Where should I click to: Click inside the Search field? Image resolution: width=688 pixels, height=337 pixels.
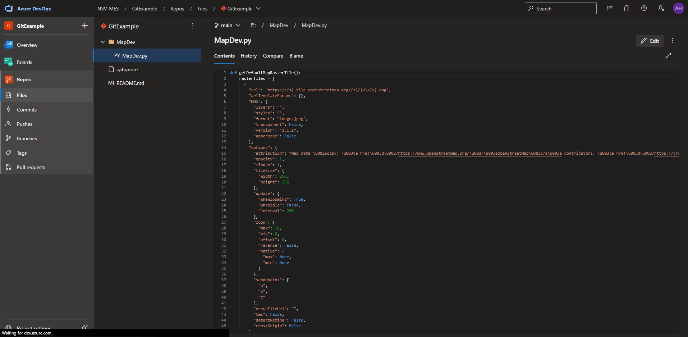point(561,8)
